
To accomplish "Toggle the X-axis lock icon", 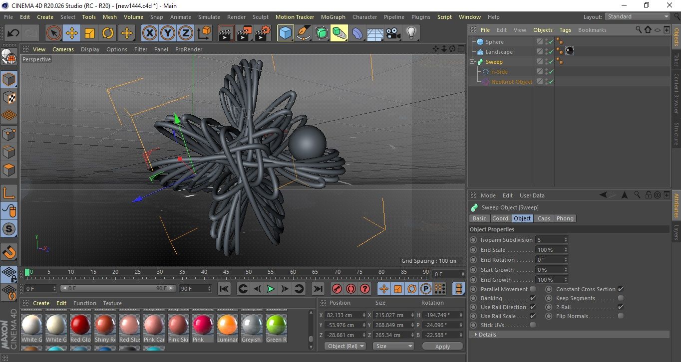I will pyautogui.click(x=149, y=33).
